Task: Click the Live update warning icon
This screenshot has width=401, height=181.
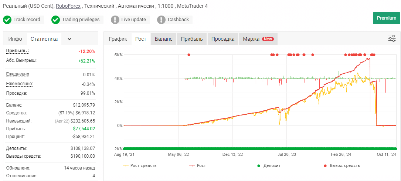Action: (x=115, y=20)
